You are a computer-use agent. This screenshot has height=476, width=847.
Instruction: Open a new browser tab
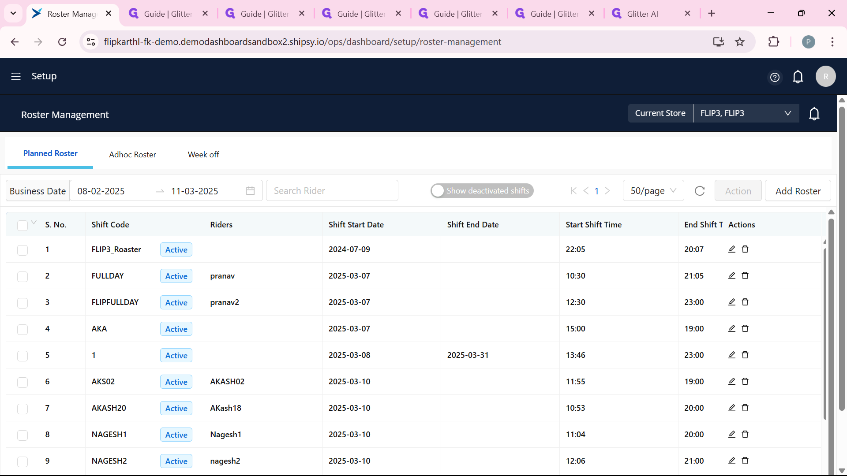click(x=712, y=13)
